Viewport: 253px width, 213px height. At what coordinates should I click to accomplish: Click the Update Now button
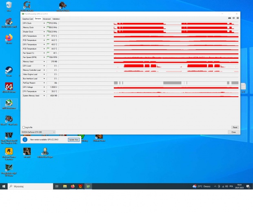tap(73, 140)
